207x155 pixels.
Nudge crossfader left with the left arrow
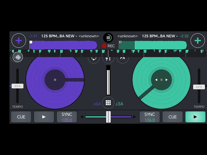[x=82, y=117]
